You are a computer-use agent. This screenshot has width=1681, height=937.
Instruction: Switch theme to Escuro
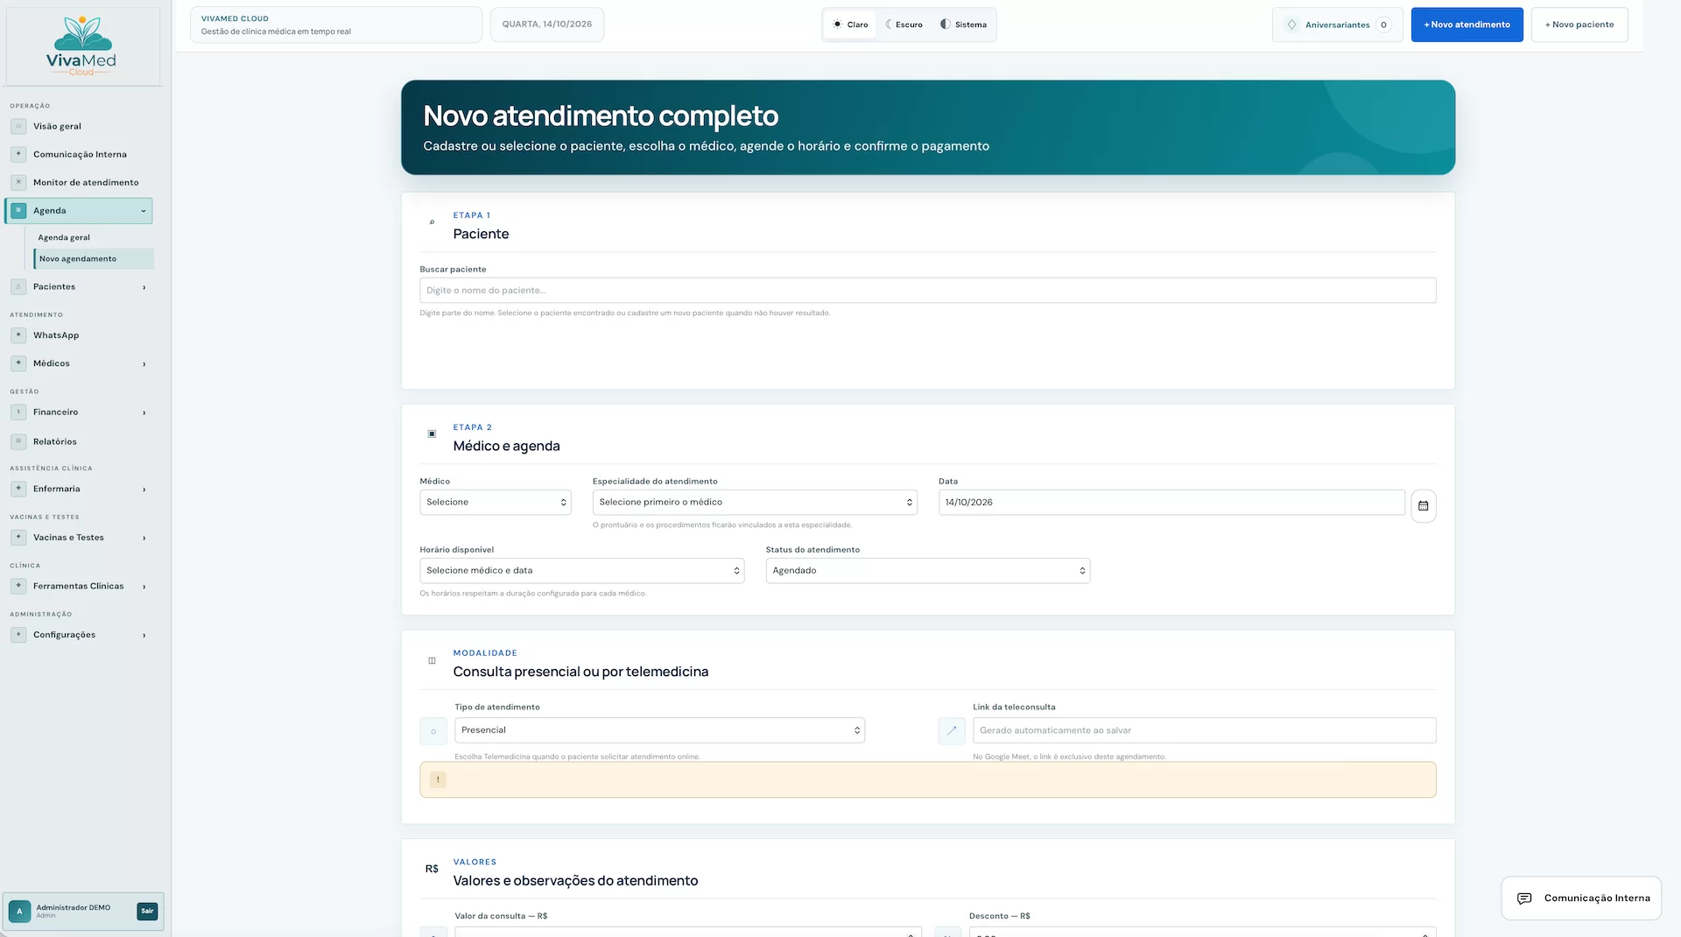tap(904, 25)
